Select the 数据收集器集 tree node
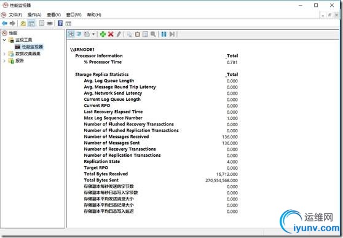The width and height of the screenshot is (343, 238). pos(28,54)
